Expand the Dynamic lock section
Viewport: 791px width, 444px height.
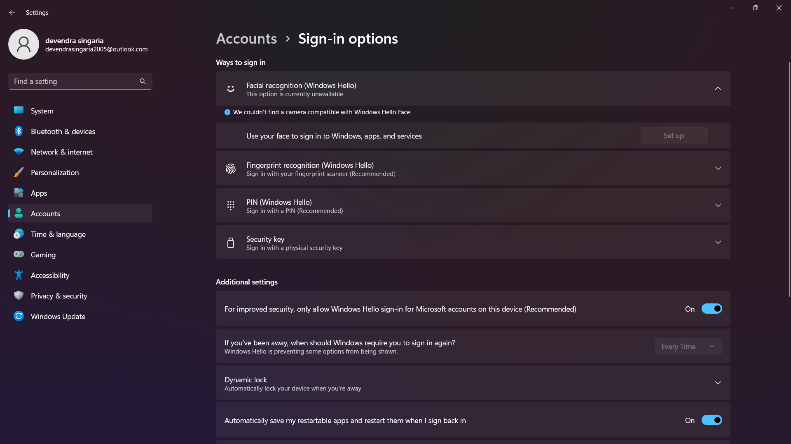tap(718, 383)
